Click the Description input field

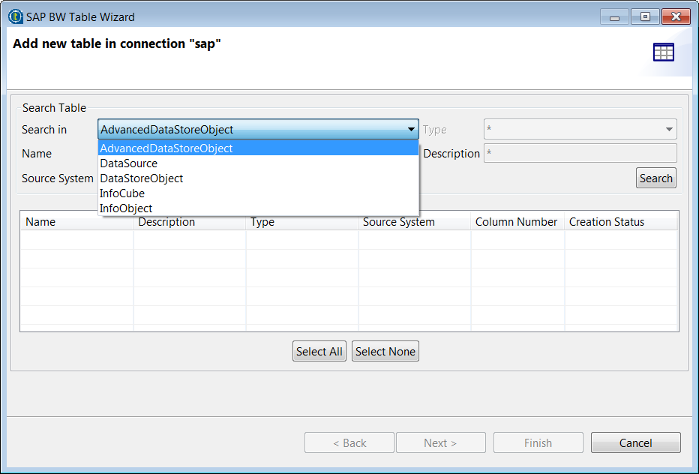(x=580, y=154)
